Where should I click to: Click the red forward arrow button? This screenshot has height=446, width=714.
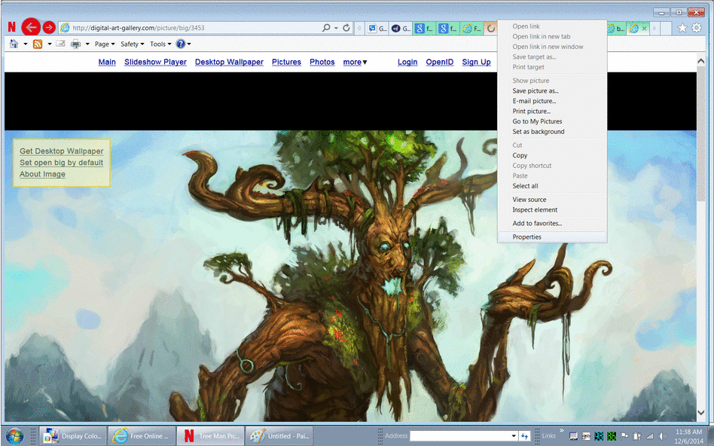(49, 28)
